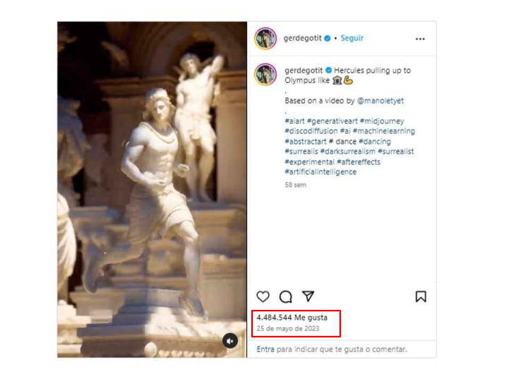The image size is (510, 382).
Task: Open the #midjourney hashtag
Action: tap(382, 121)
